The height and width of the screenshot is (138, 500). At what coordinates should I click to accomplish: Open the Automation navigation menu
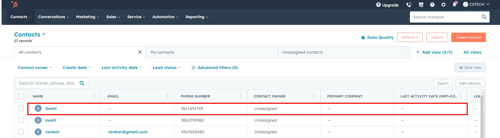(165, 17)
